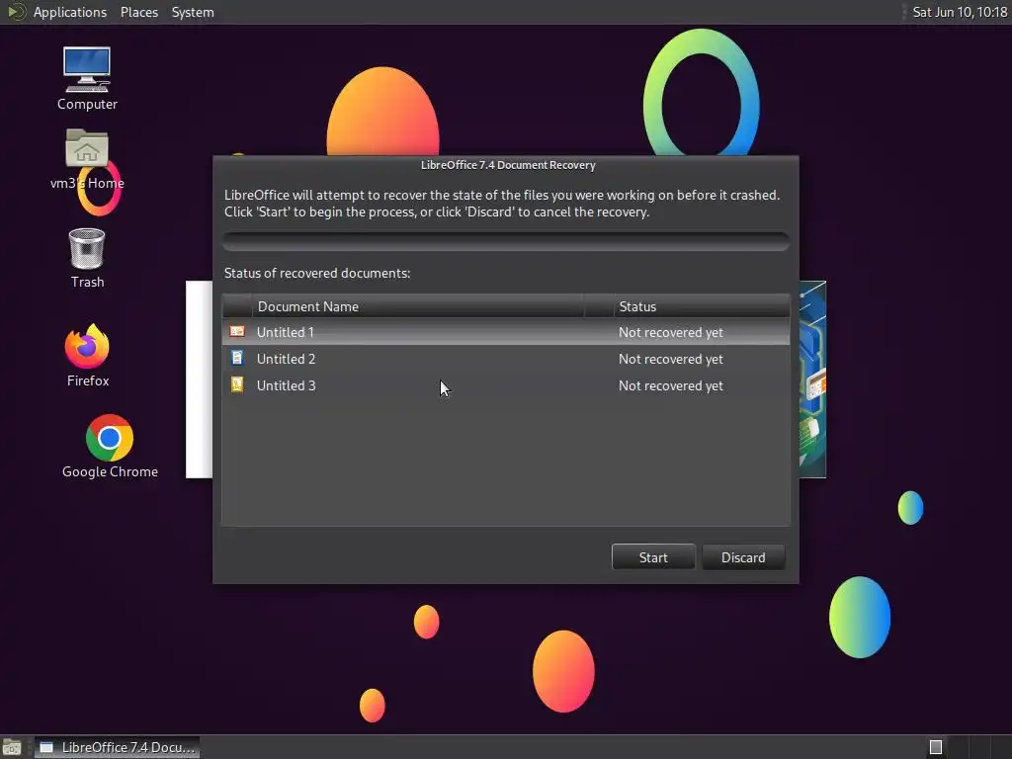Click the Document Recovery dialog title bar
Viewport: 1012px width, 759px height.
506,165
